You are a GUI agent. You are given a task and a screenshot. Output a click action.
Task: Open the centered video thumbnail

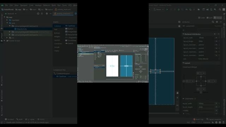click(113, 64)
